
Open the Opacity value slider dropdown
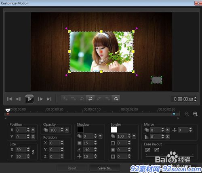tap(67, 130)
